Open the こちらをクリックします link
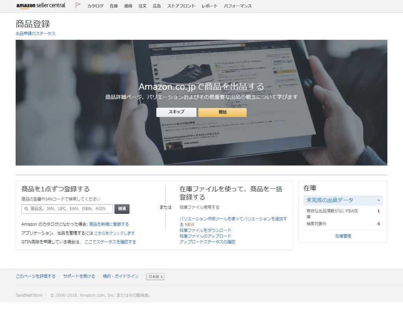 point(115,233)
